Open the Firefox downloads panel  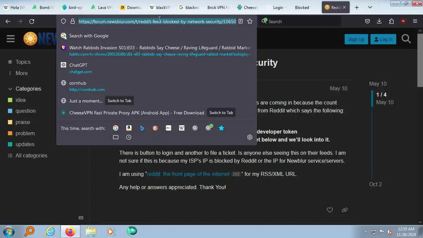click(x=379, y=21)
